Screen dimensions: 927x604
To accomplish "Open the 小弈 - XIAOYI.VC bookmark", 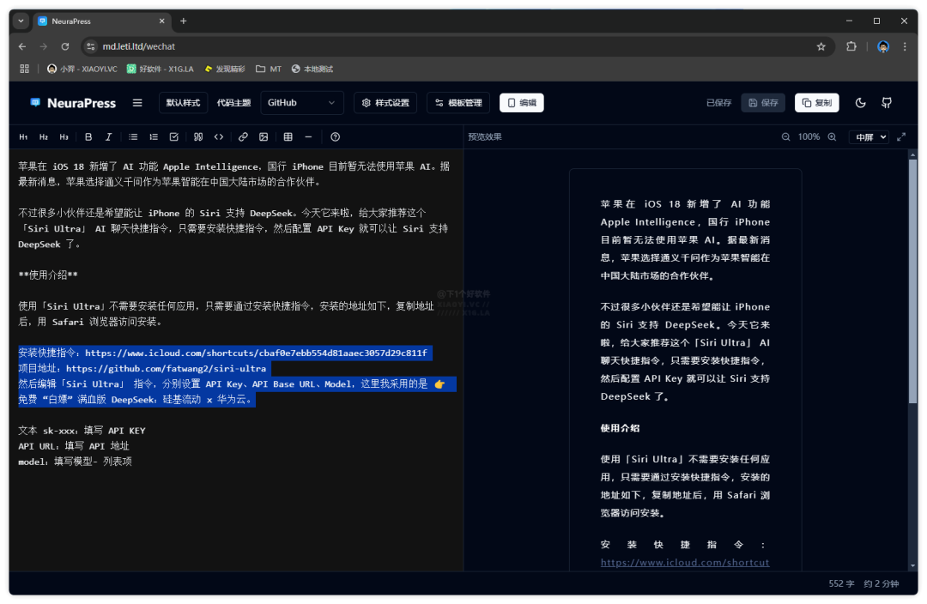I will (82, 69).
